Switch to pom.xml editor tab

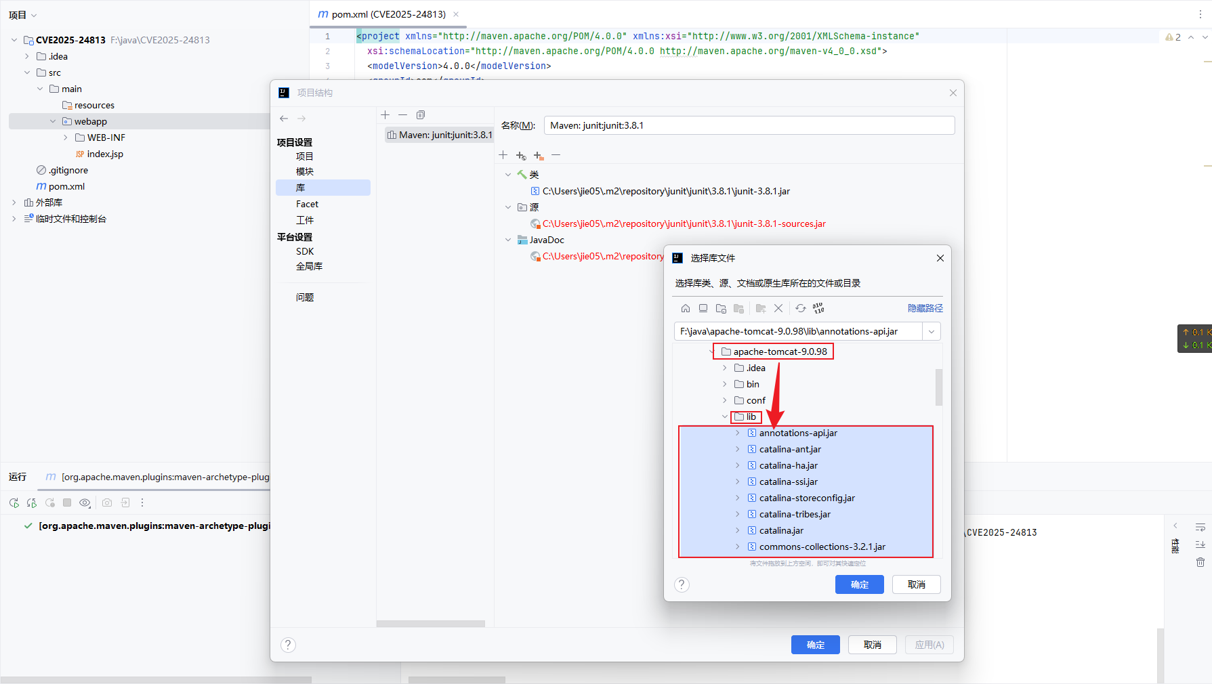(388, 14)
